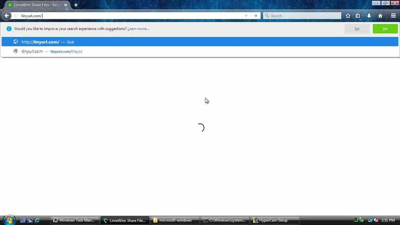The height and width of the screenshot is (225, 400).
Task: Bookmark this page with the star icon
Action: click(348, 16)
